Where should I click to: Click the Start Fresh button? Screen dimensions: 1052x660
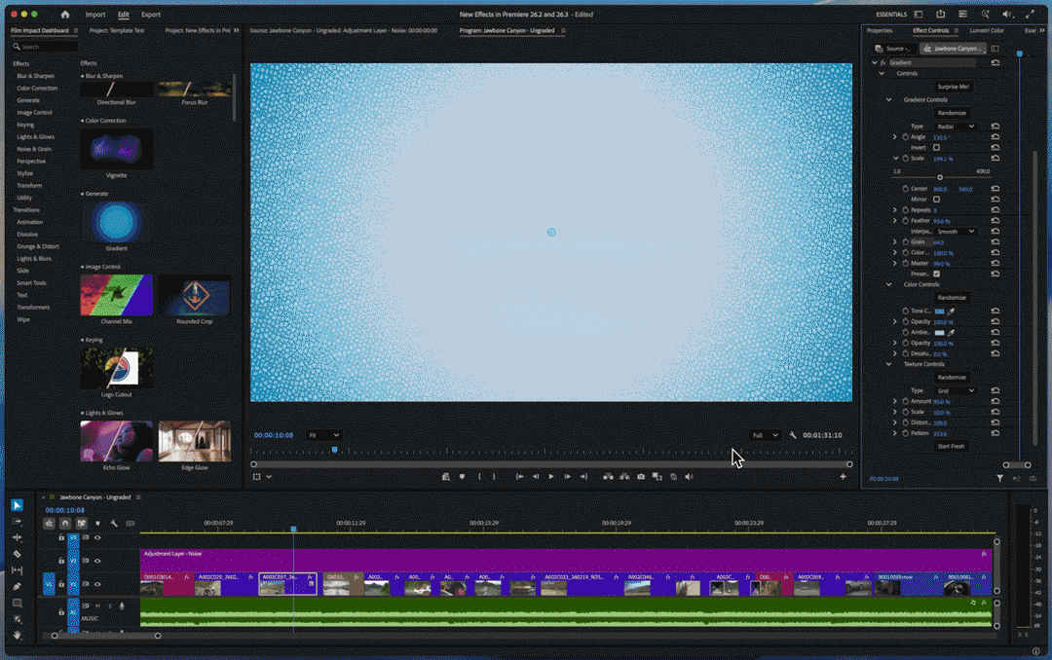pos(951,446)
